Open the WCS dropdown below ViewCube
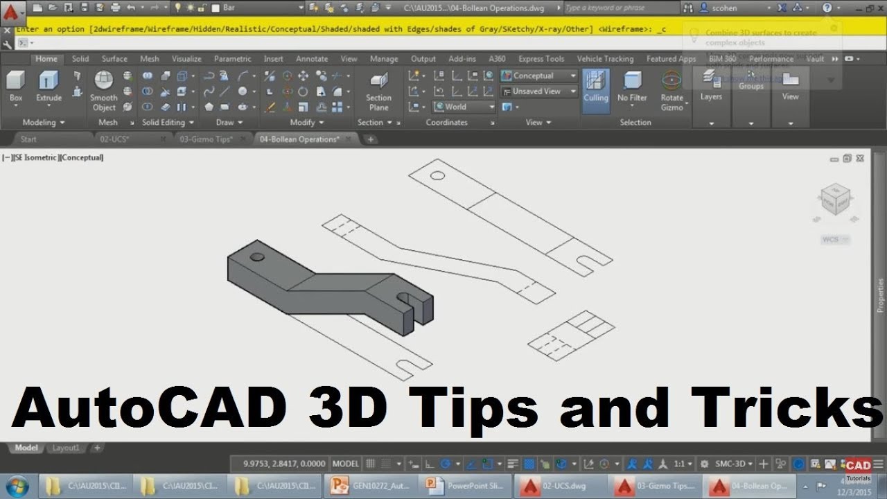 [835, 240]
